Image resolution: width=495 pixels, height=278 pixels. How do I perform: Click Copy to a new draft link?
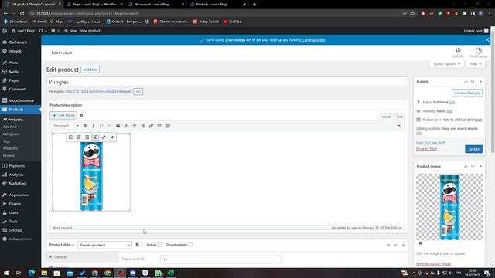[x=431, y=143]
